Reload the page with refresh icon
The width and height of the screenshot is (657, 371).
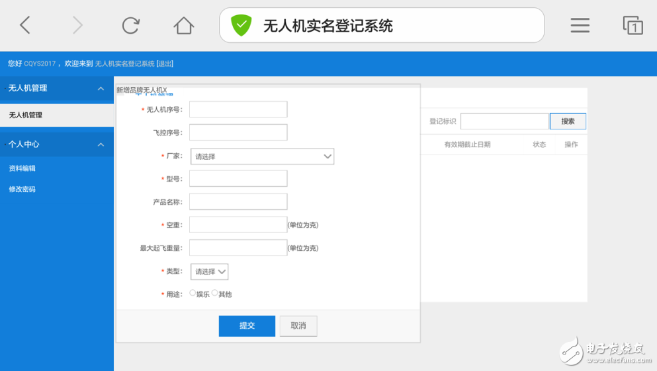click(130, 26)
